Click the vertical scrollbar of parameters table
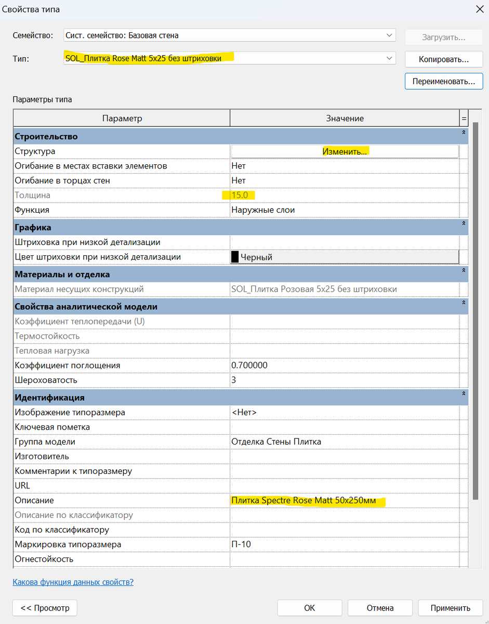This screenshot has height=624, width=489. point(475,312)
